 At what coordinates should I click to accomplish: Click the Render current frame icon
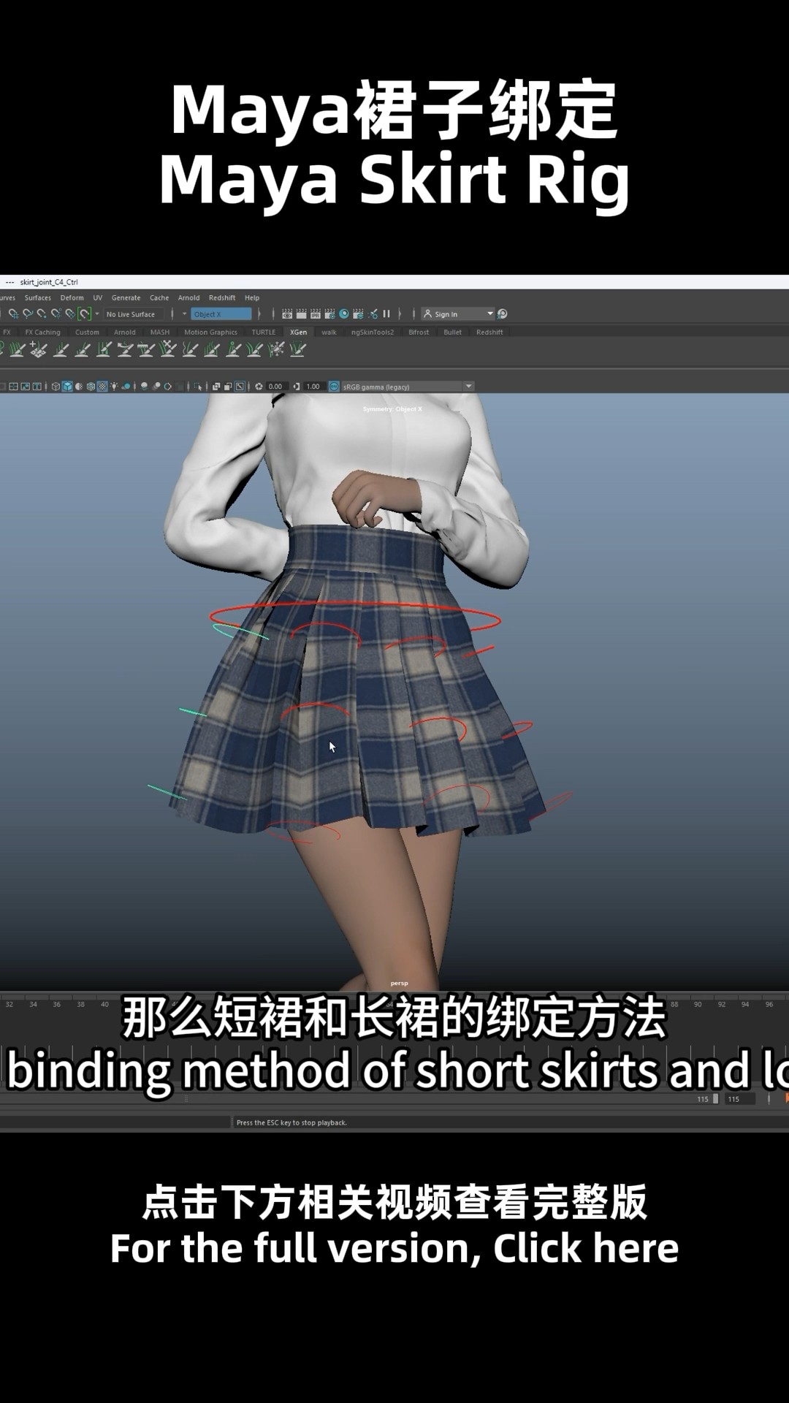point(301,313)
